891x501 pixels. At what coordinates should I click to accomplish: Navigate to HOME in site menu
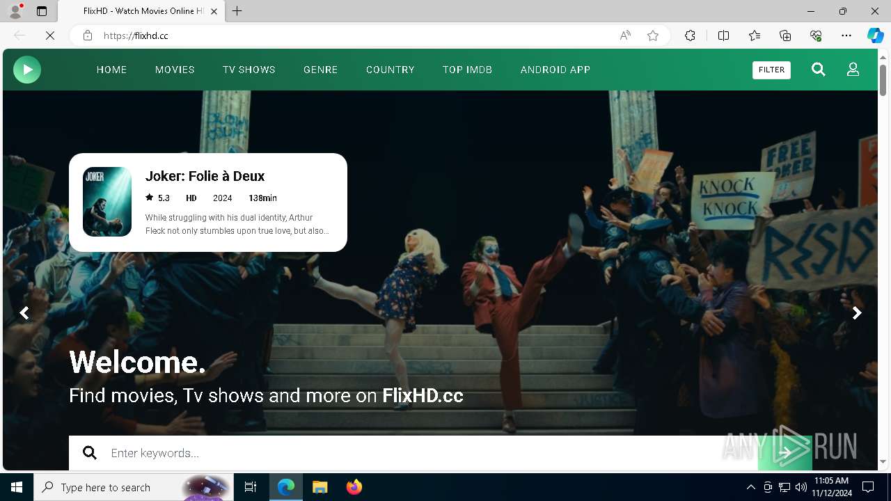tap(111, 70)
